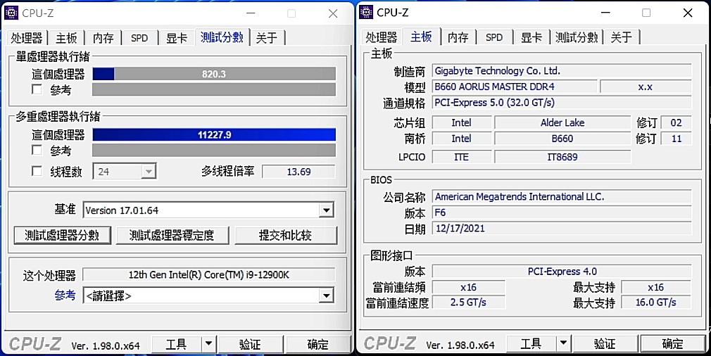Screen dimensions: 711x356
Task: Toggle the 线程数 checkbox
Action: [37, 171]
